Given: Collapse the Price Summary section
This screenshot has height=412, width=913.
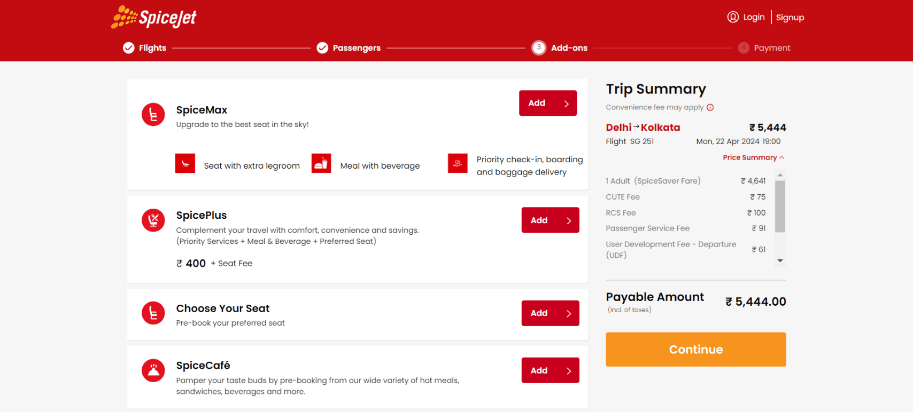Looking at the screenshot, I should click(753, 157).
